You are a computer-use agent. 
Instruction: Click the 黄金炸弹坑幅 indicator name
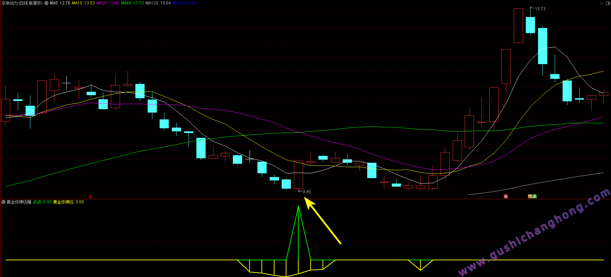point(19,202)
